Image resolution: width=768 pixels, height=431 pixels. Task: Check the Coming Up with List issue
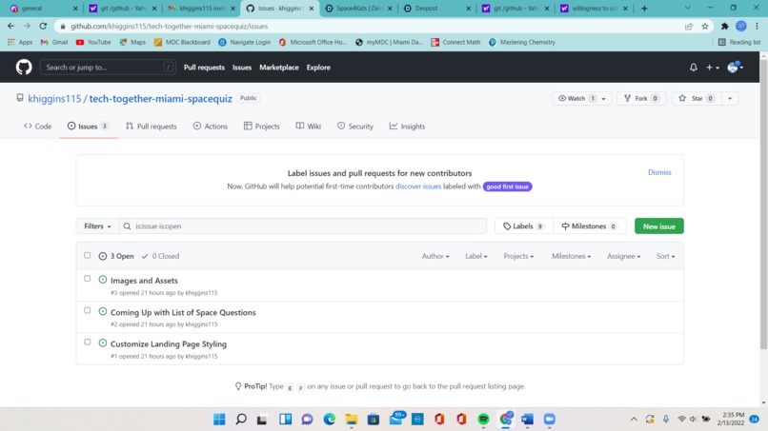pos(87,310)
